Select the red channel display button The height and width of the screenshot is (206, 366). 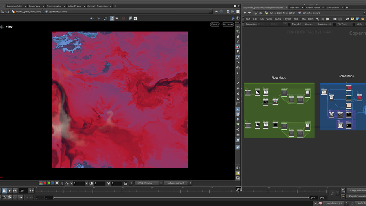[x=45, y=183]
